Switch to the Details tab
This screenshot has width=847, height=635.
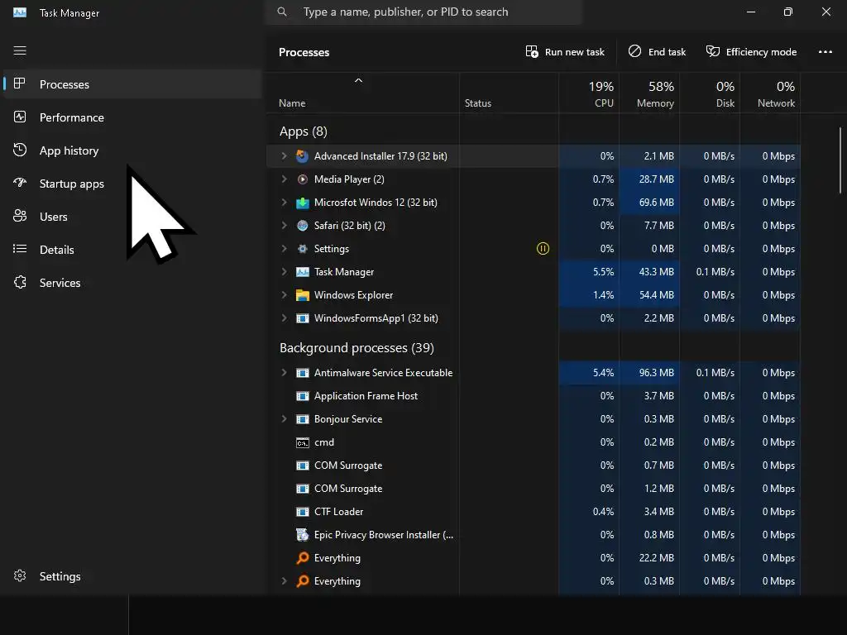click(x=132, y=250)
